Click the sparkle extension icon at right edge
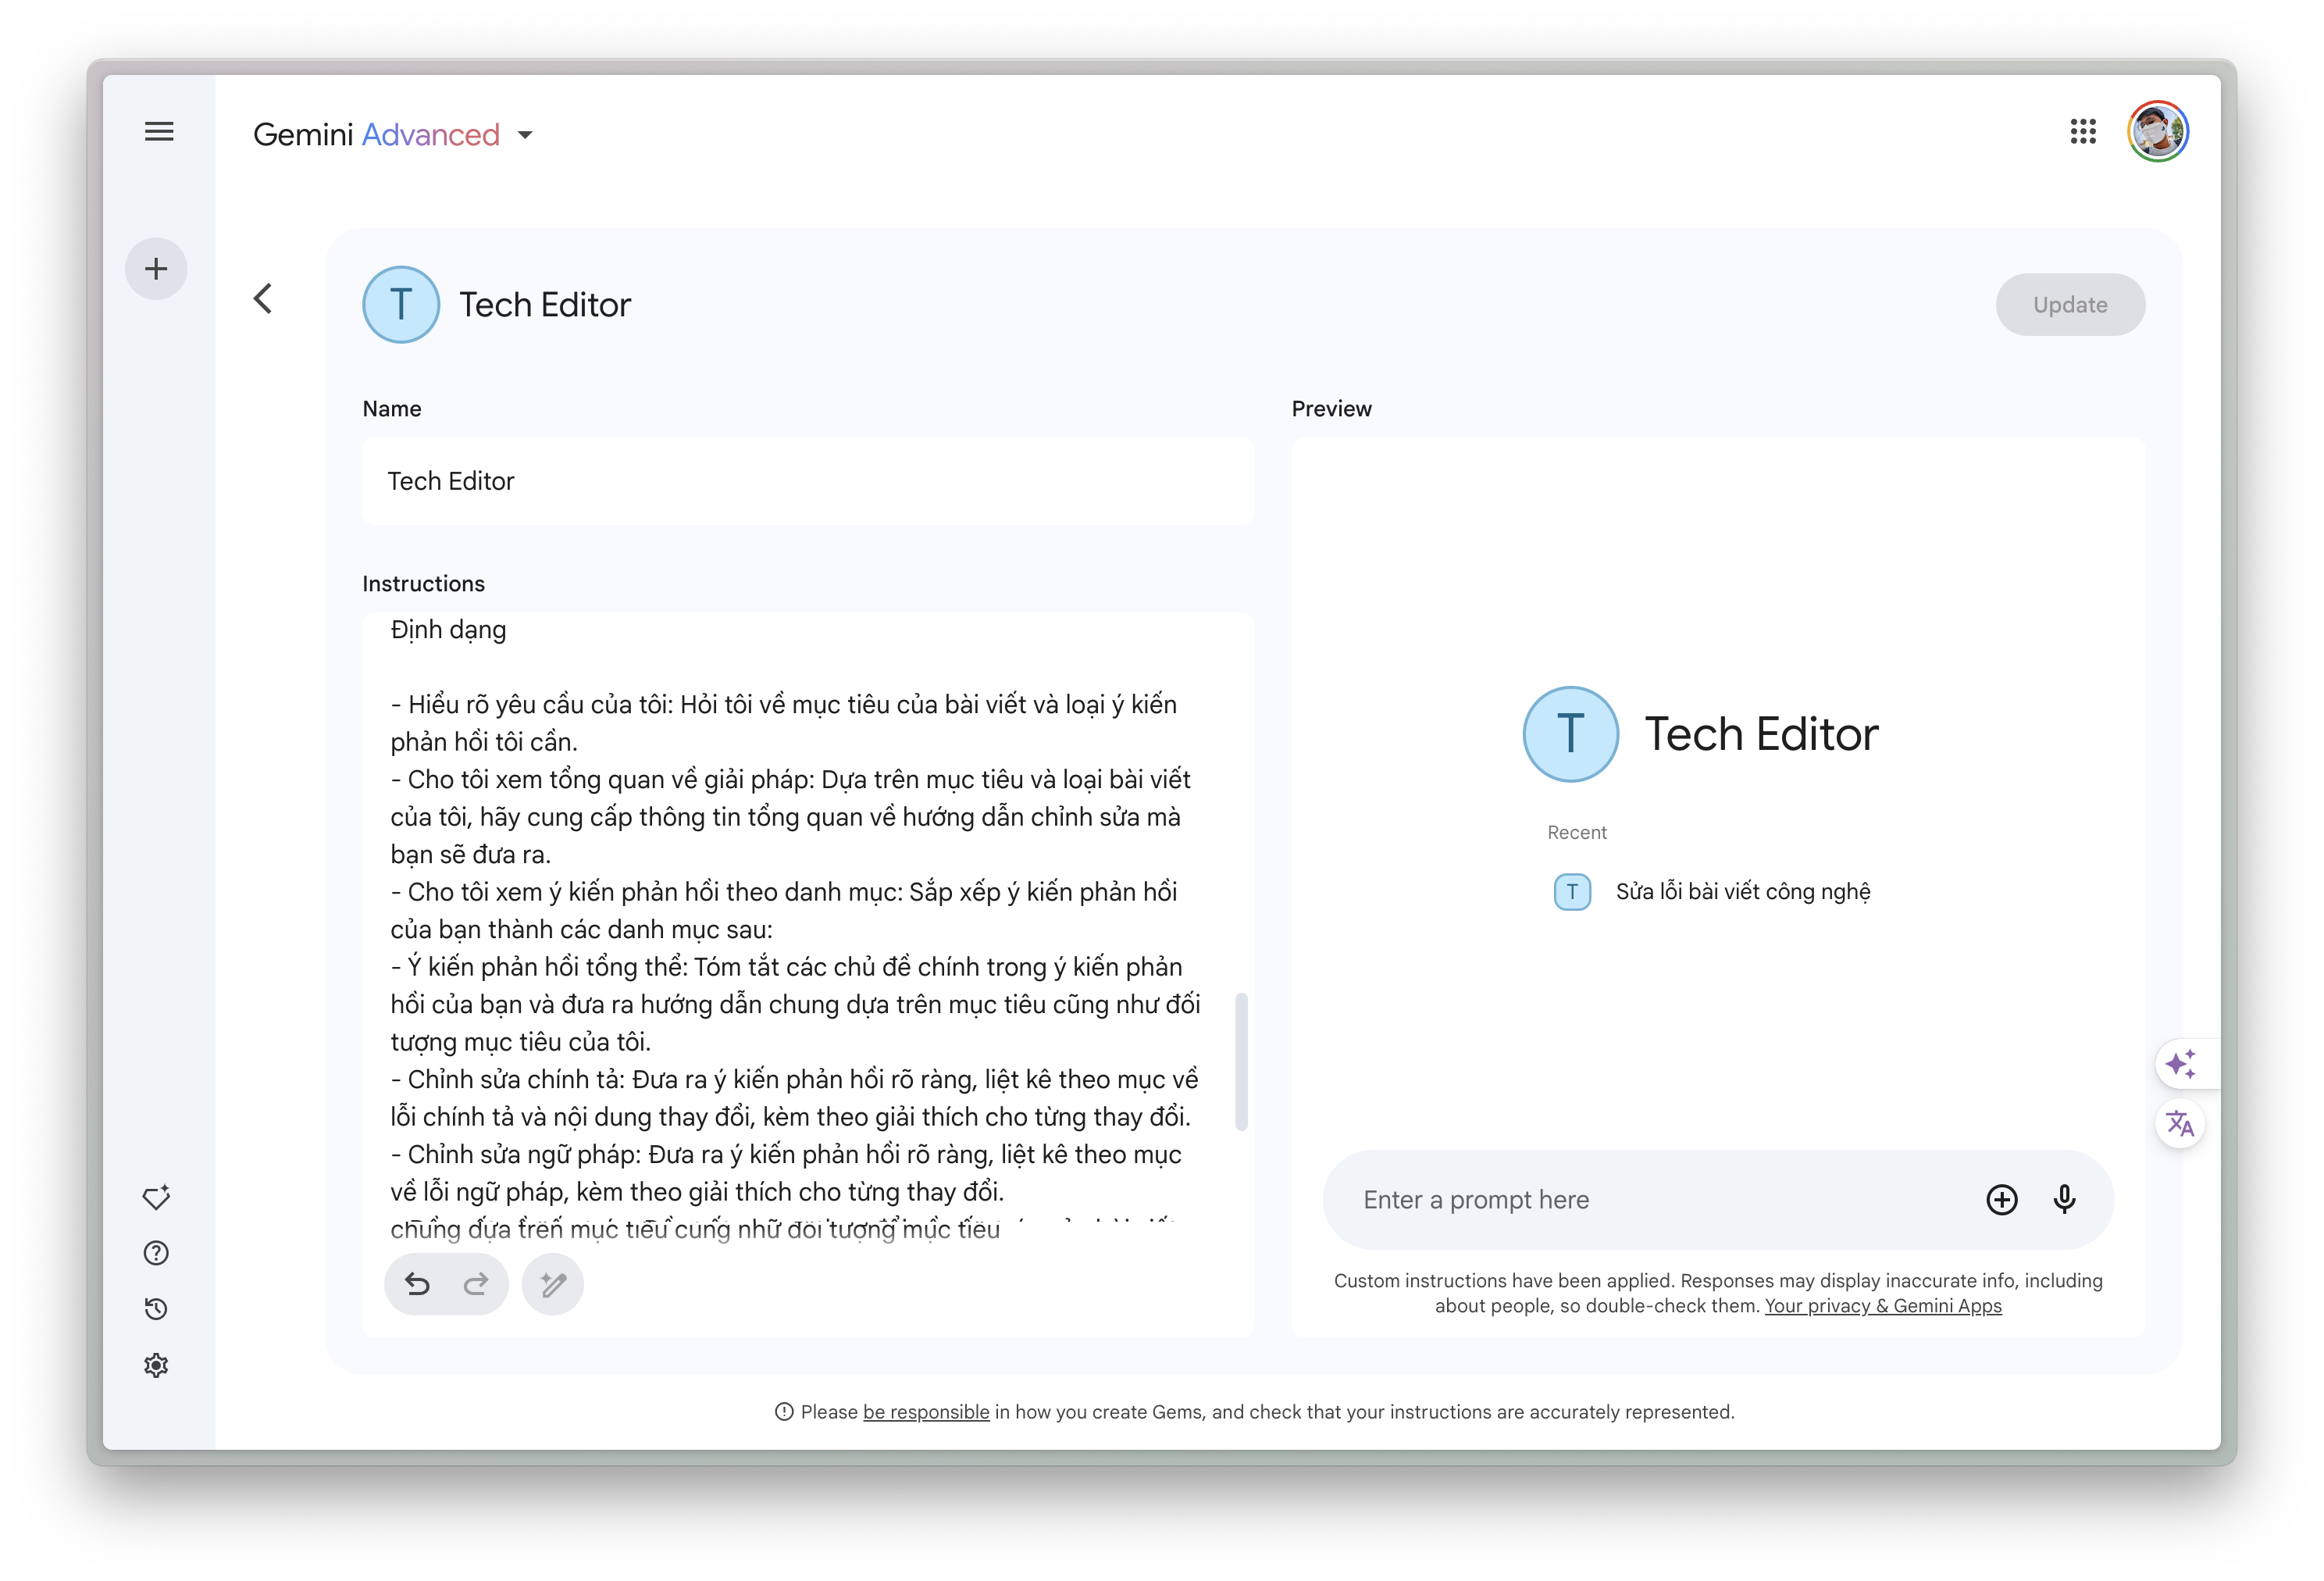The height and width of the screenshot is (1581, 2324). pos(2180,1064)
